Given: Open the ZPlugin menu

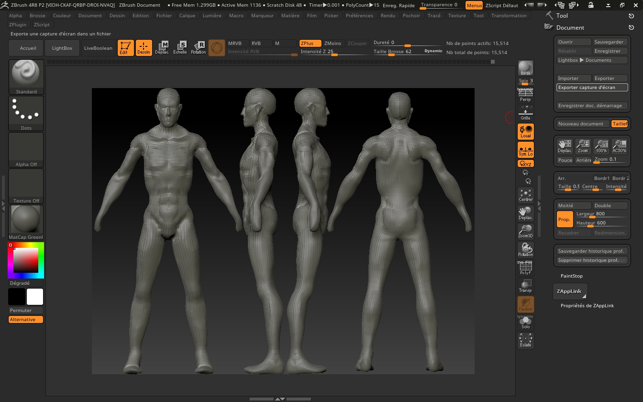Looking at the screenshot, I should coord(18,24).
